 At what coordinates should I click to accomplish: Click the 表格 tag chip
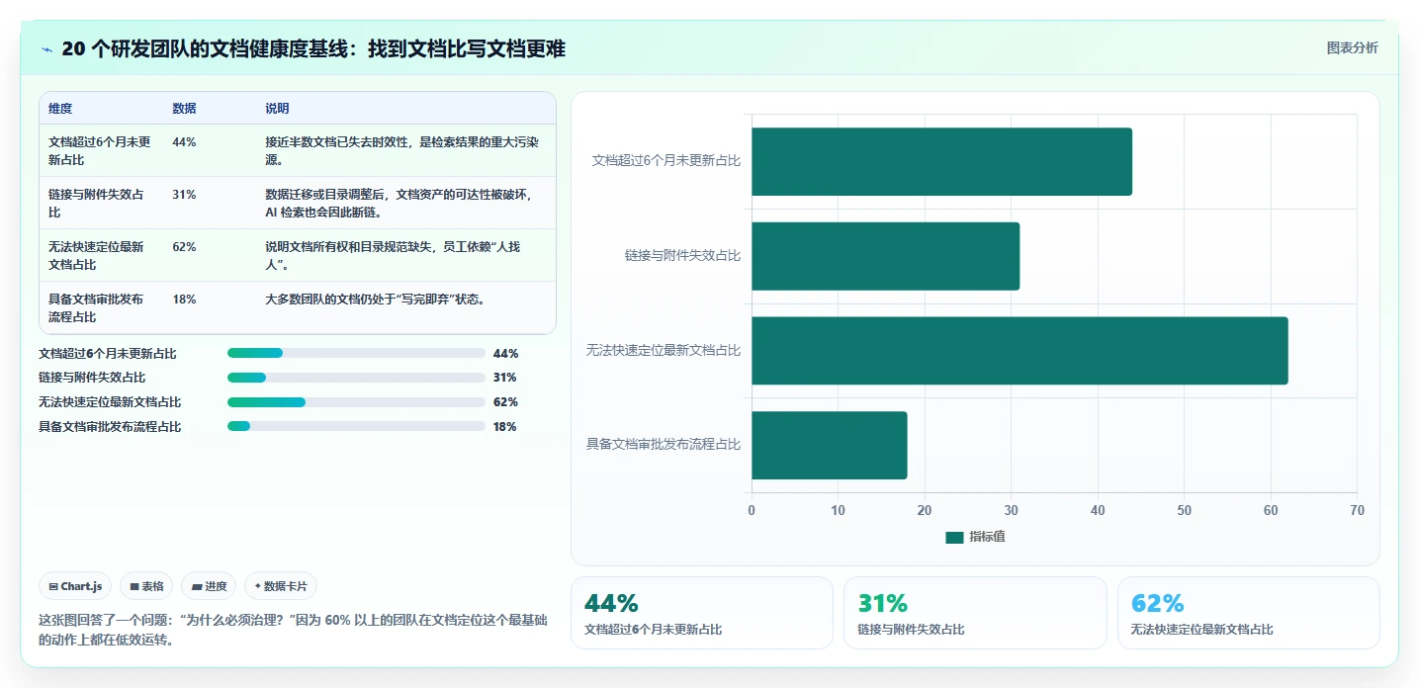(x=146, y=586)
